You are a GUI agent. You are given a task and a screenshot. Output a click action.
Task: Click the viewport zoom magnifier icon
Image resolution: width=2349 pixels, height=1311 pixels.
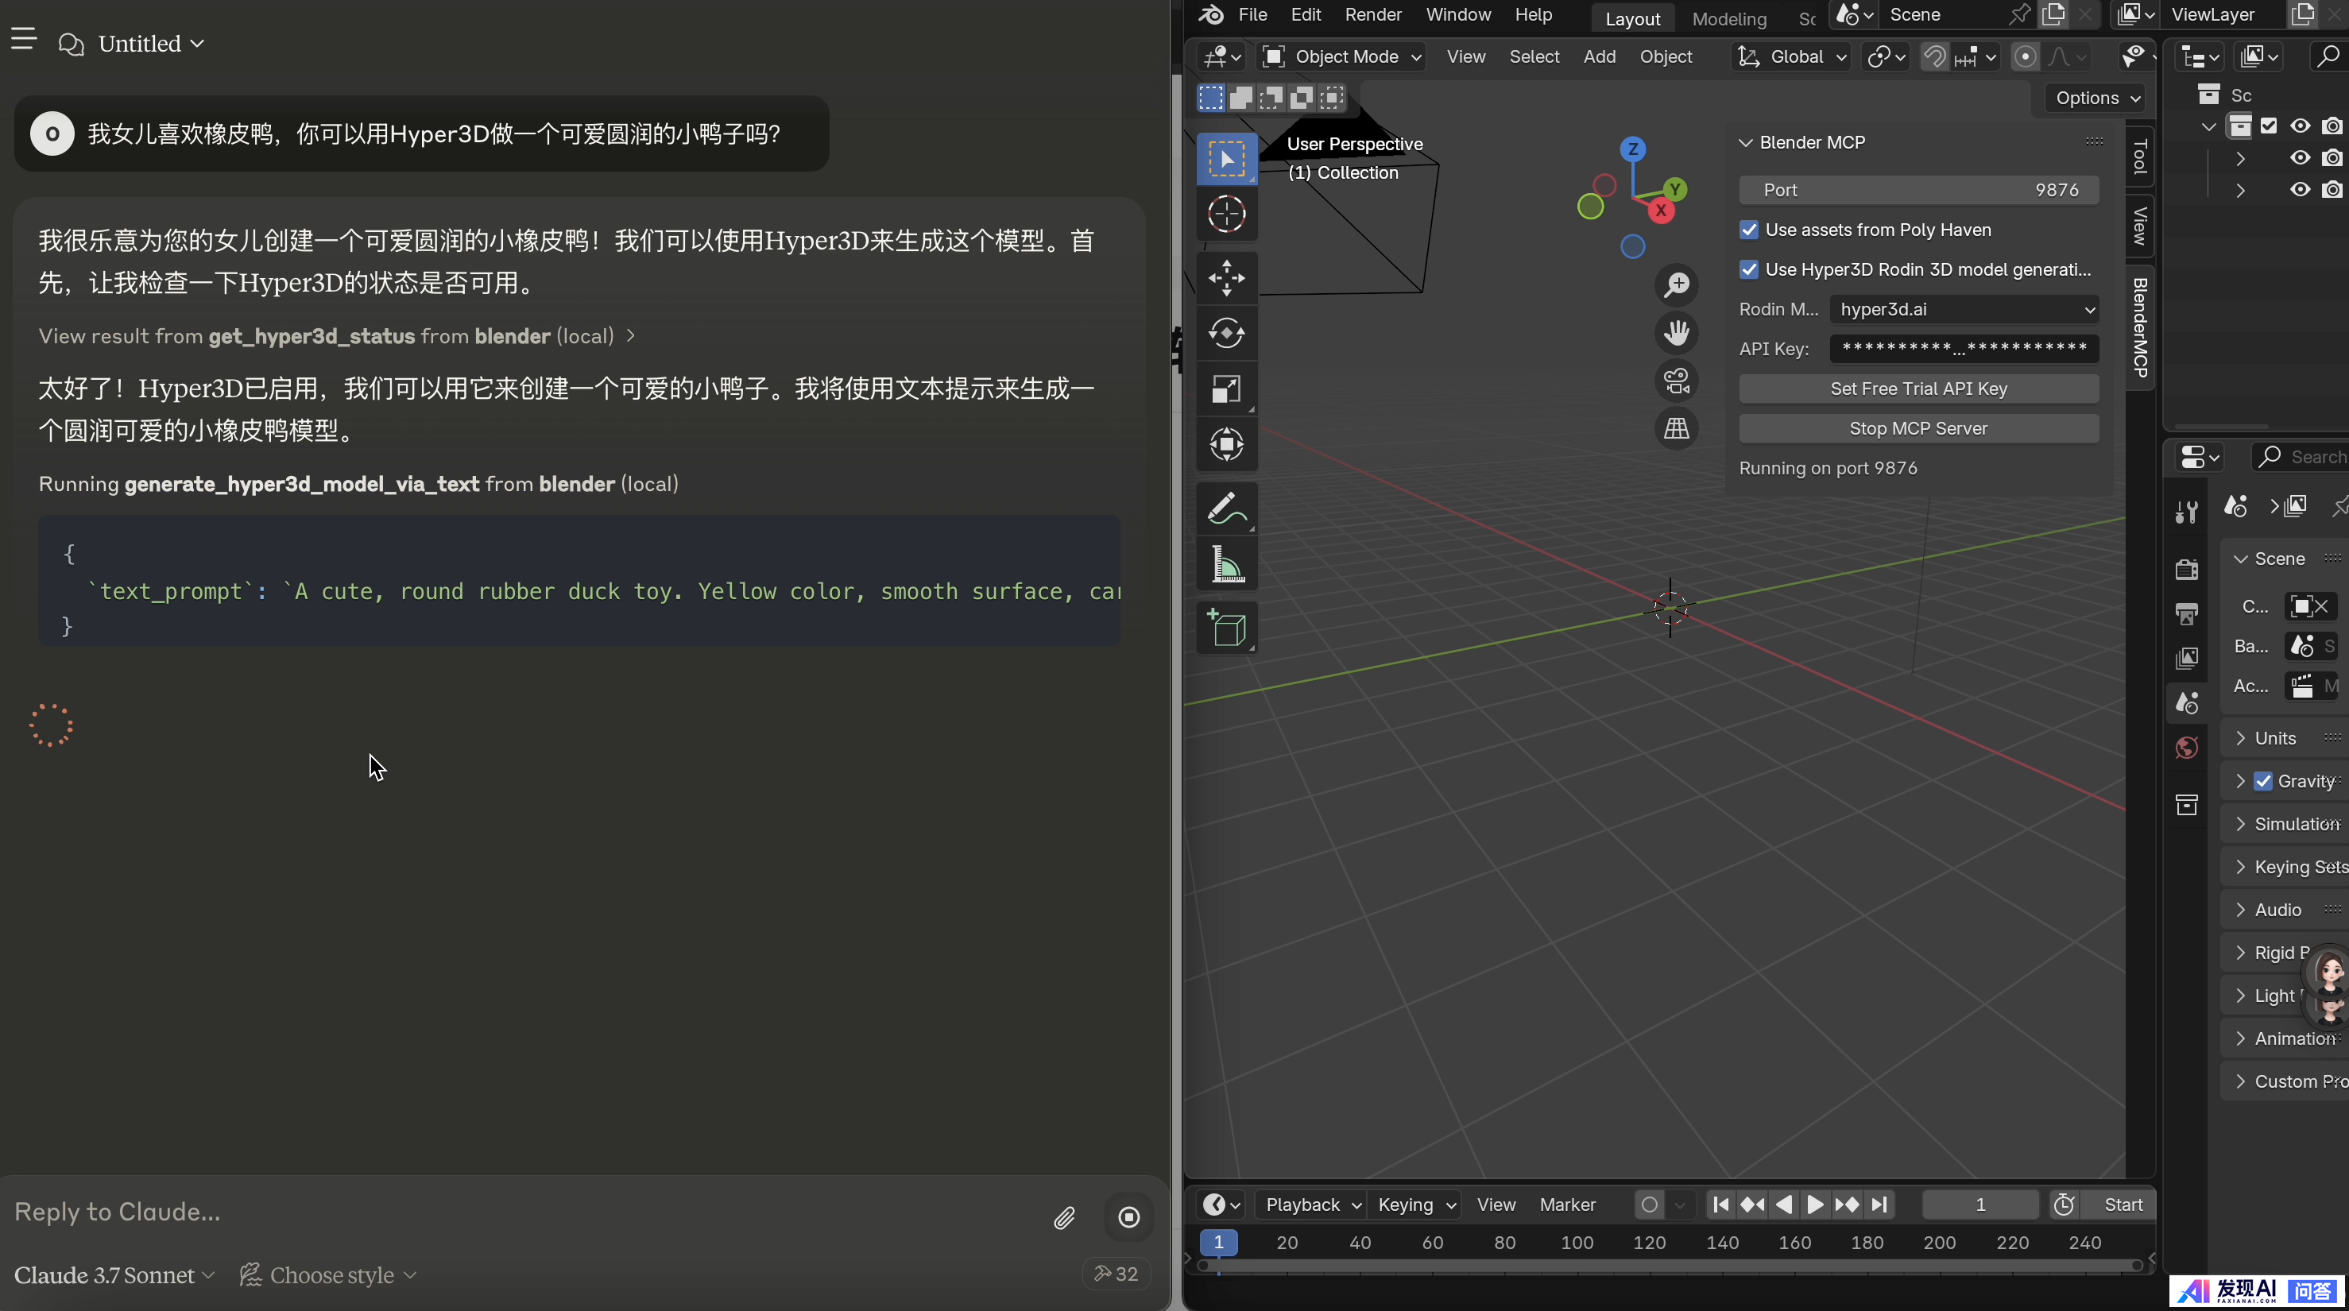(x=1676, y=285)
